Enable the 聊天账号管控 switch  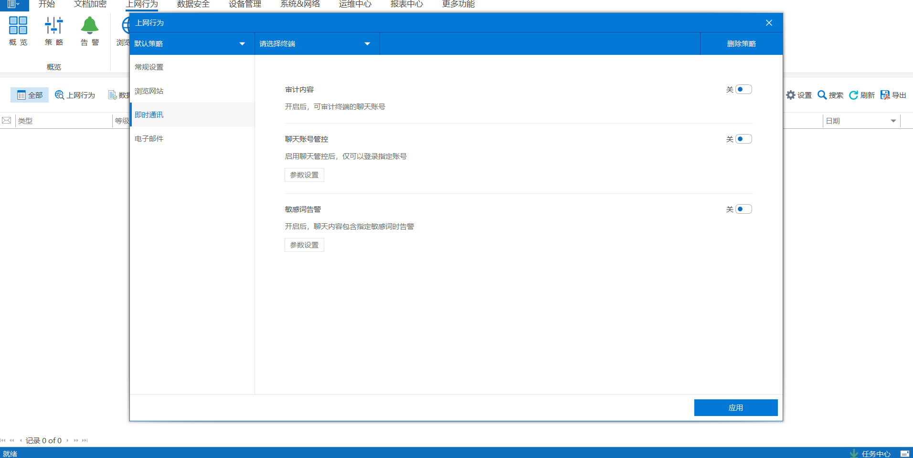click(x=743, y=139)
